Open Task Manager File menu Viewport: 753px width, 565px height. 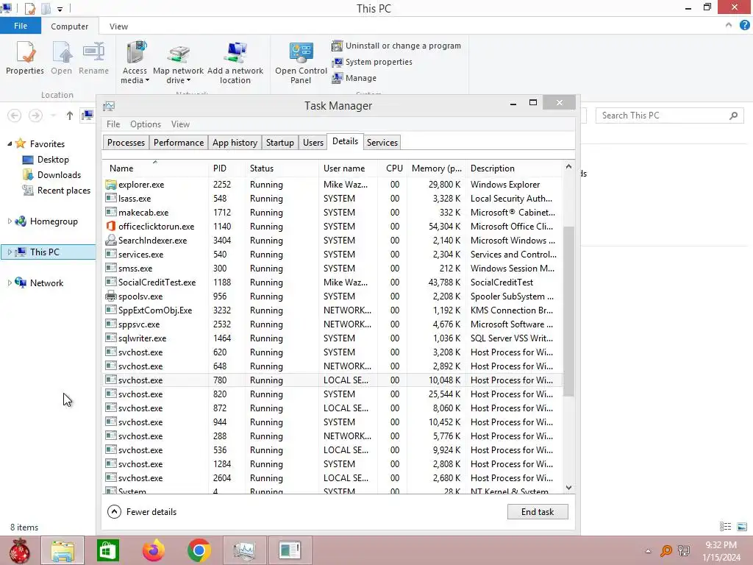tap(113, 124)
